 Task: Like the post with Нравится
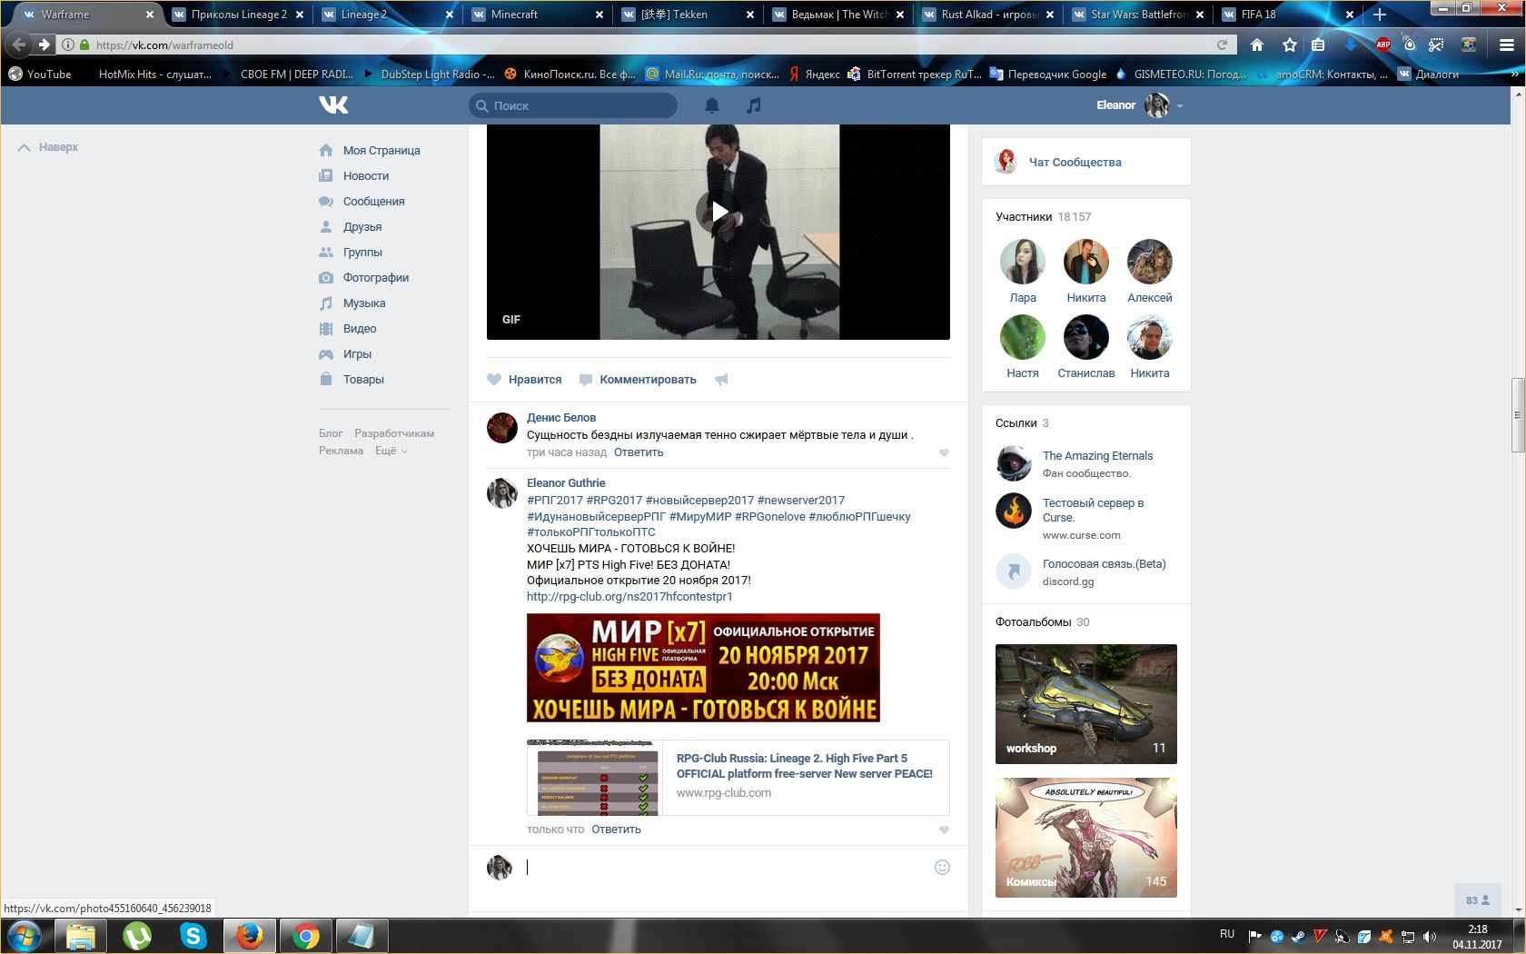tap(524, 380)
